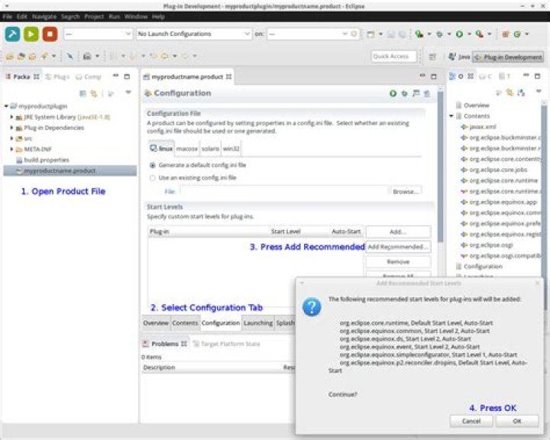Select org.eclipse.core.jobs in Outline
Viewport: 550px width, 440px height.
(494, 170)
